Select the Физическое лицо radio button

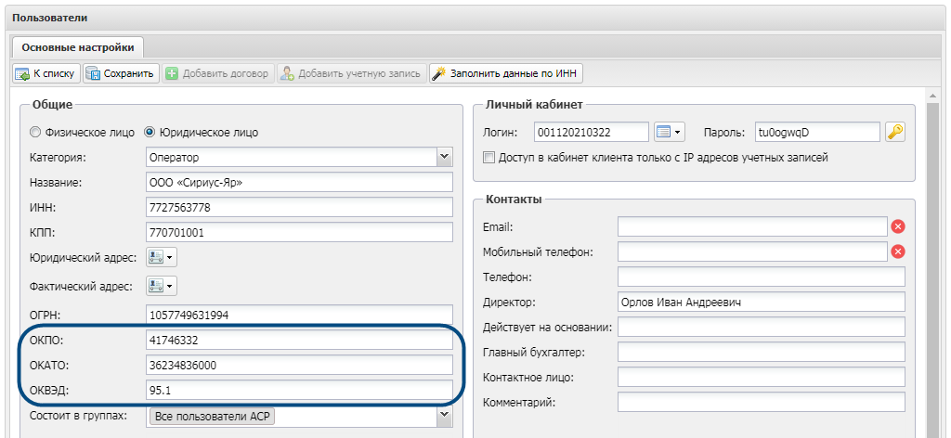pyautogui.click(x=35, y=132)
